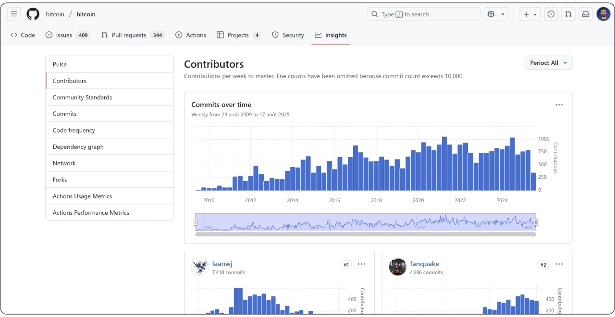Open the Security tab

pyautogui.click(x=288, y=35)
